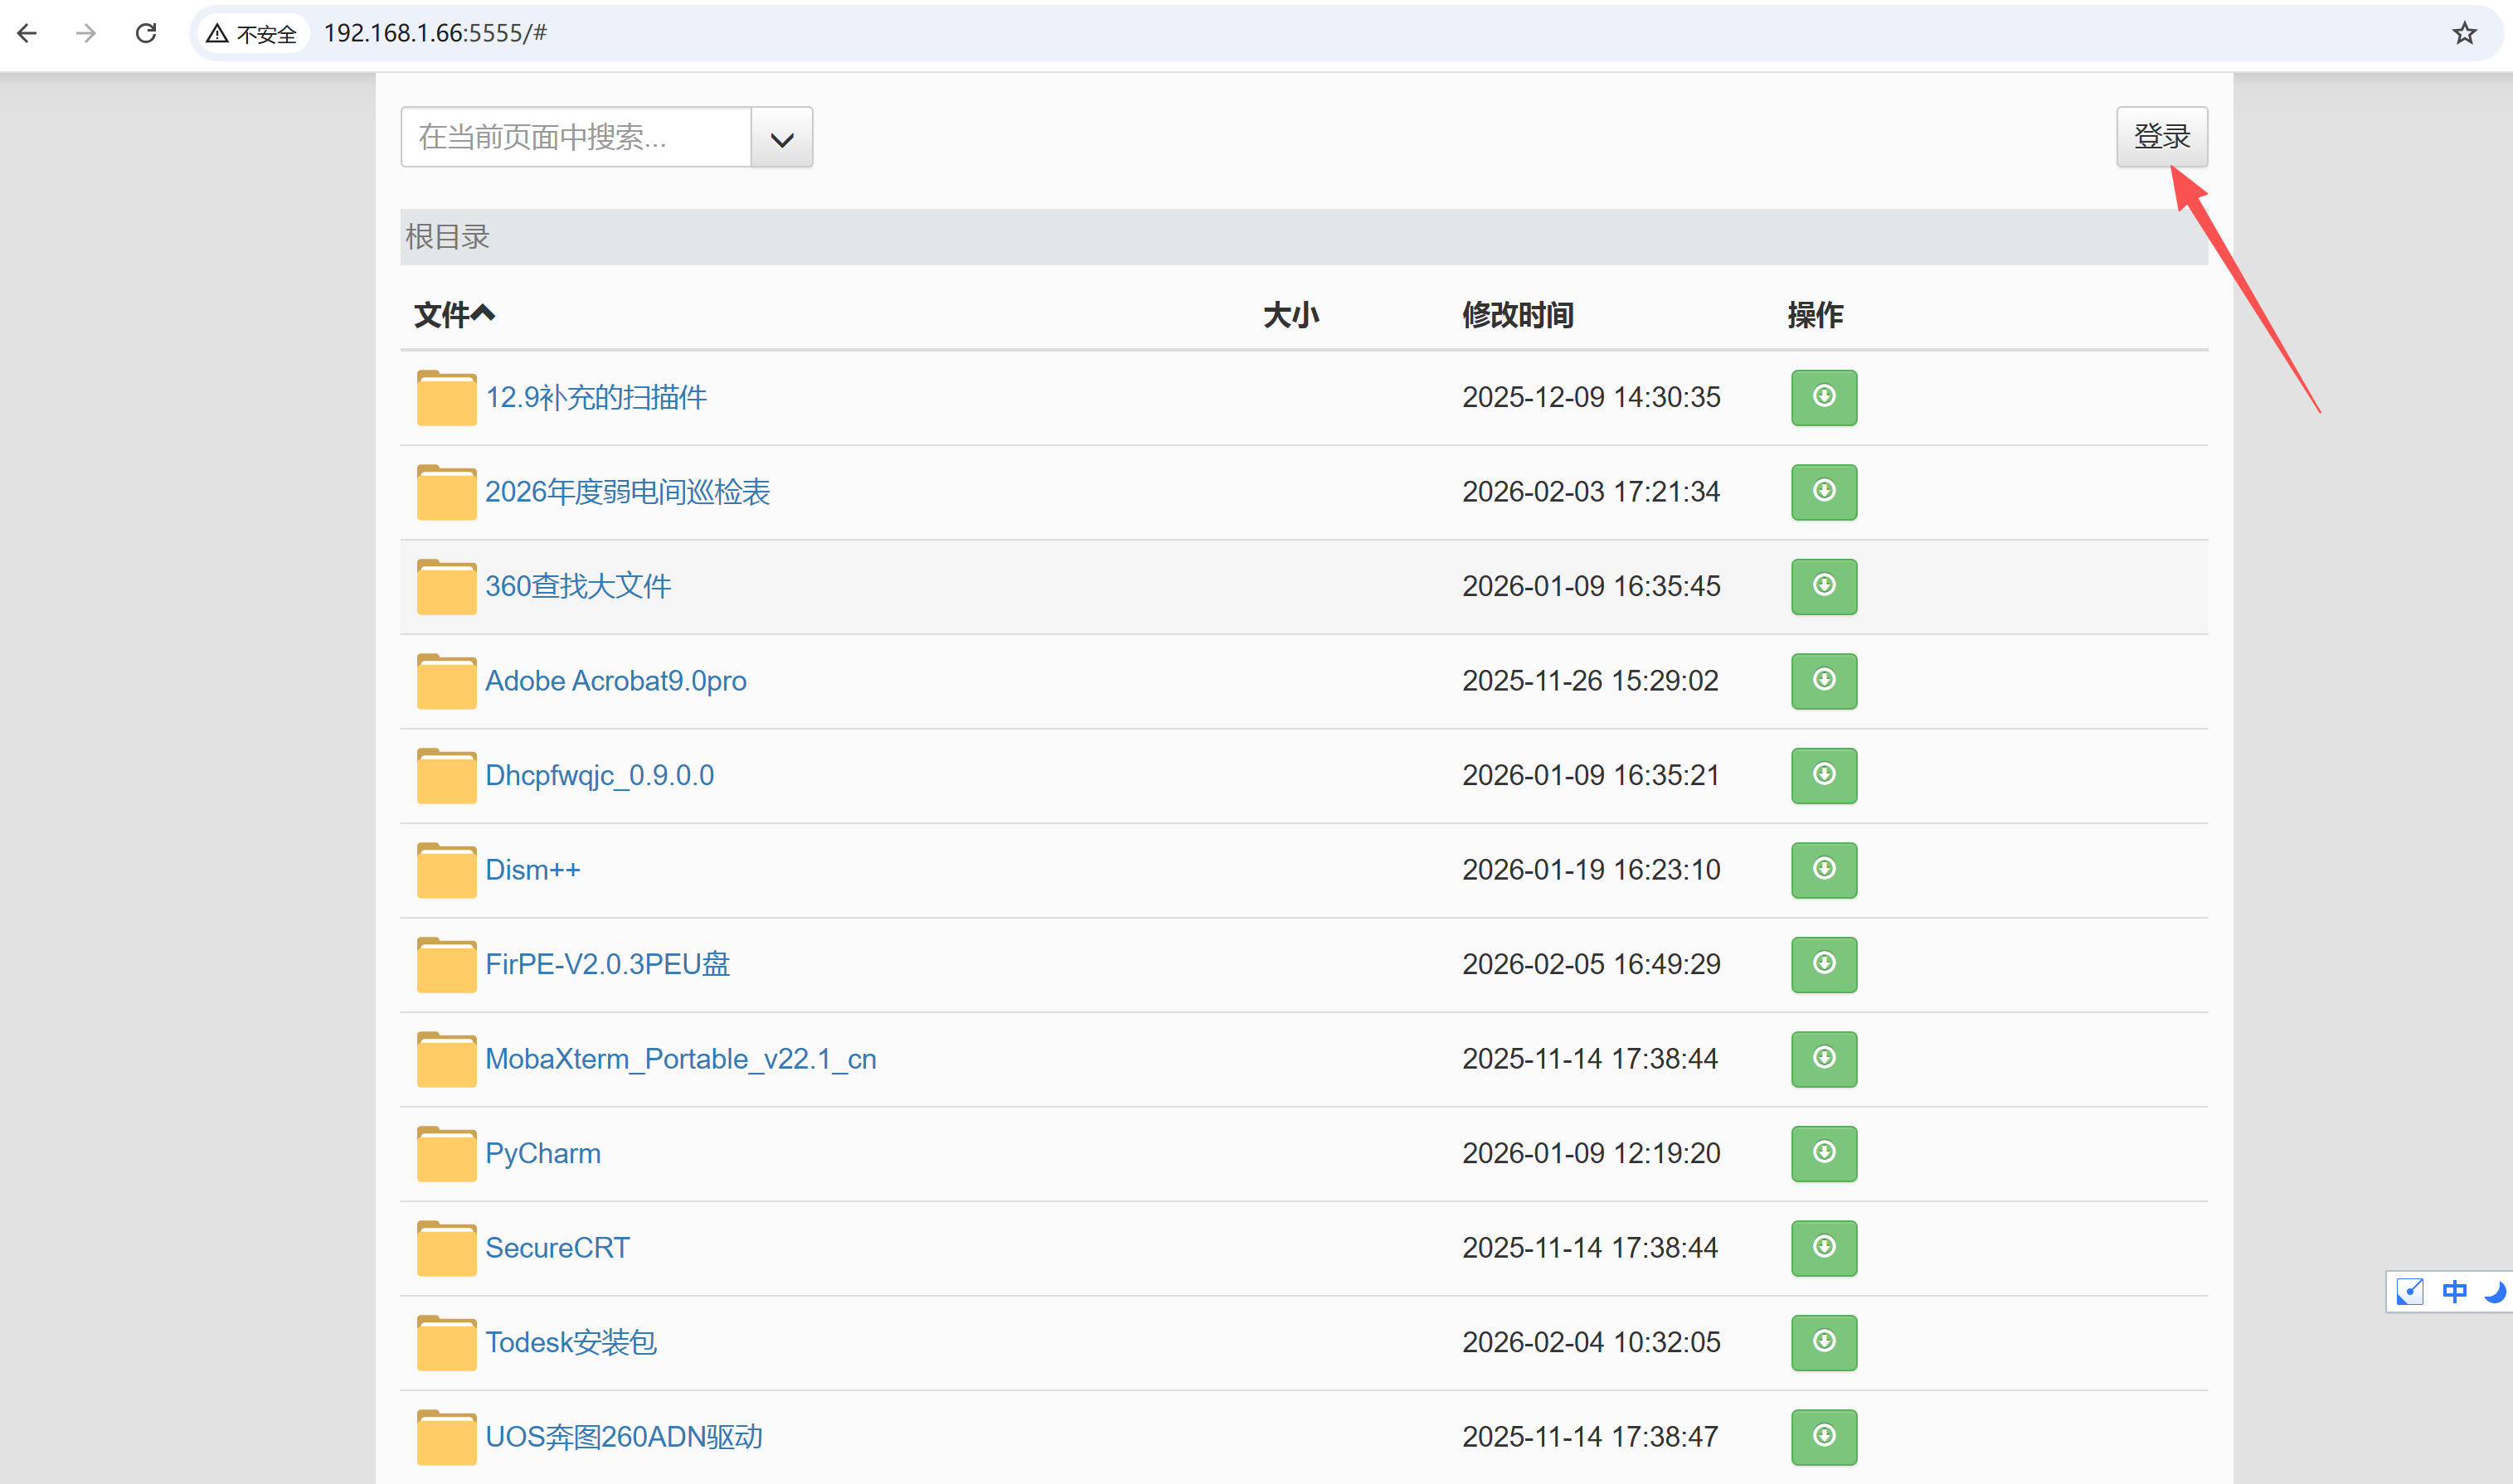Download the PyCharm folder
The image size is (2513, 1484).
click(x=1823, y=1153)
